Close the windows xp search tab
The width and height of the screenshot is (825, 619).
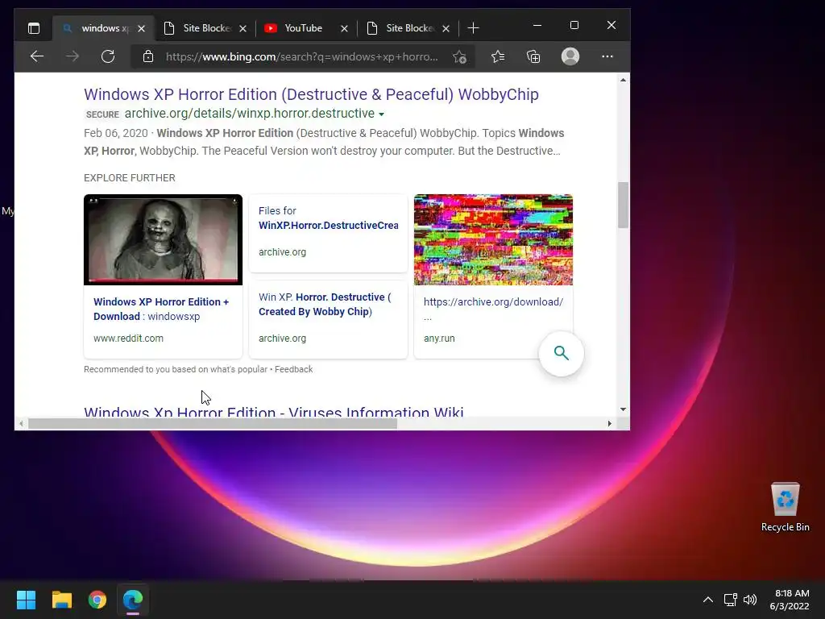[x=141, y=28]
